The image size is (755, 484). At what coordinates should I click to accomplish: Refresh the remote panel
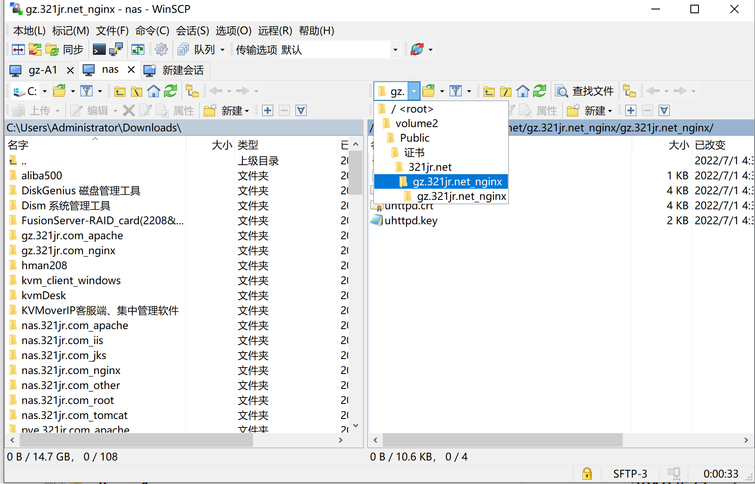[540, 91]
